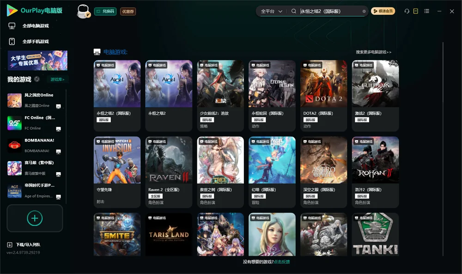The height and width of the screenshot is (274, 462).
Task: Click the game list vertical scrollbar
Action: pyautogui.click(x=443, y=149)
